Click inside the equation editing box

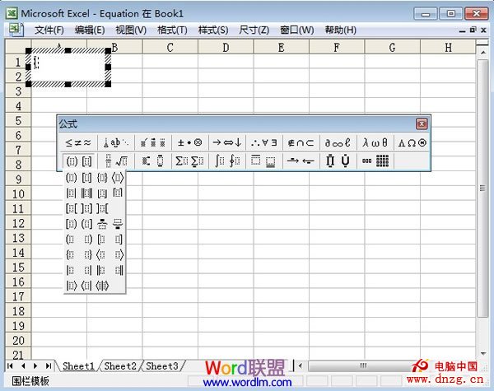pyautogui.click(x=68, y=67)
